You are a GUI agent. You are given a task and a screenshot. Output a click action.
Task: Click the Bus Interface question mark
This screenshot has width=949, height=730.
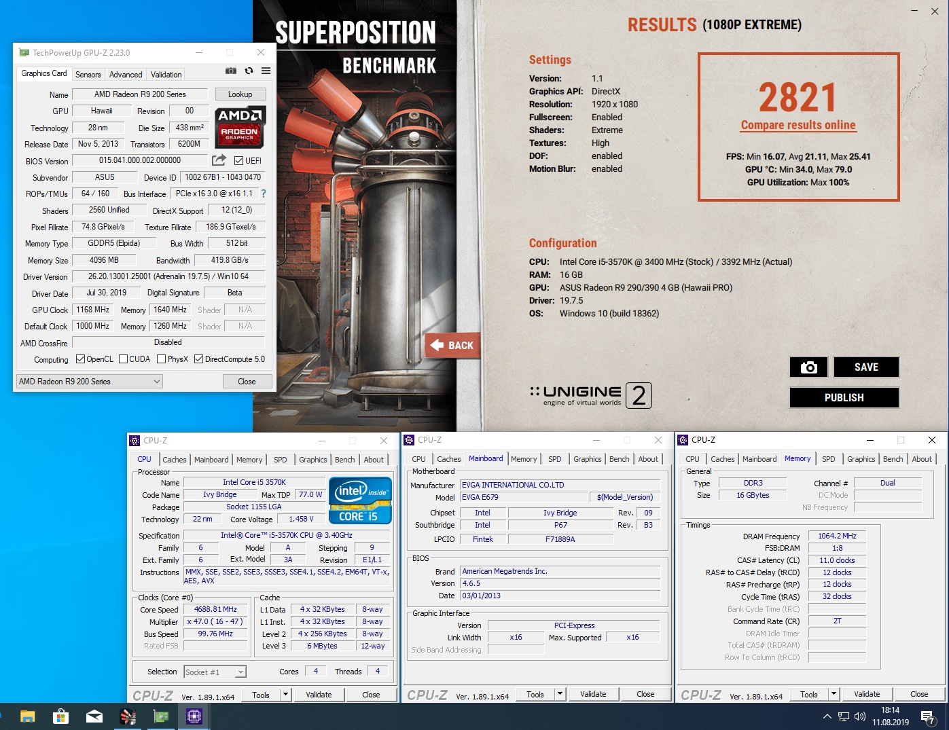click(x=264, y=194)
